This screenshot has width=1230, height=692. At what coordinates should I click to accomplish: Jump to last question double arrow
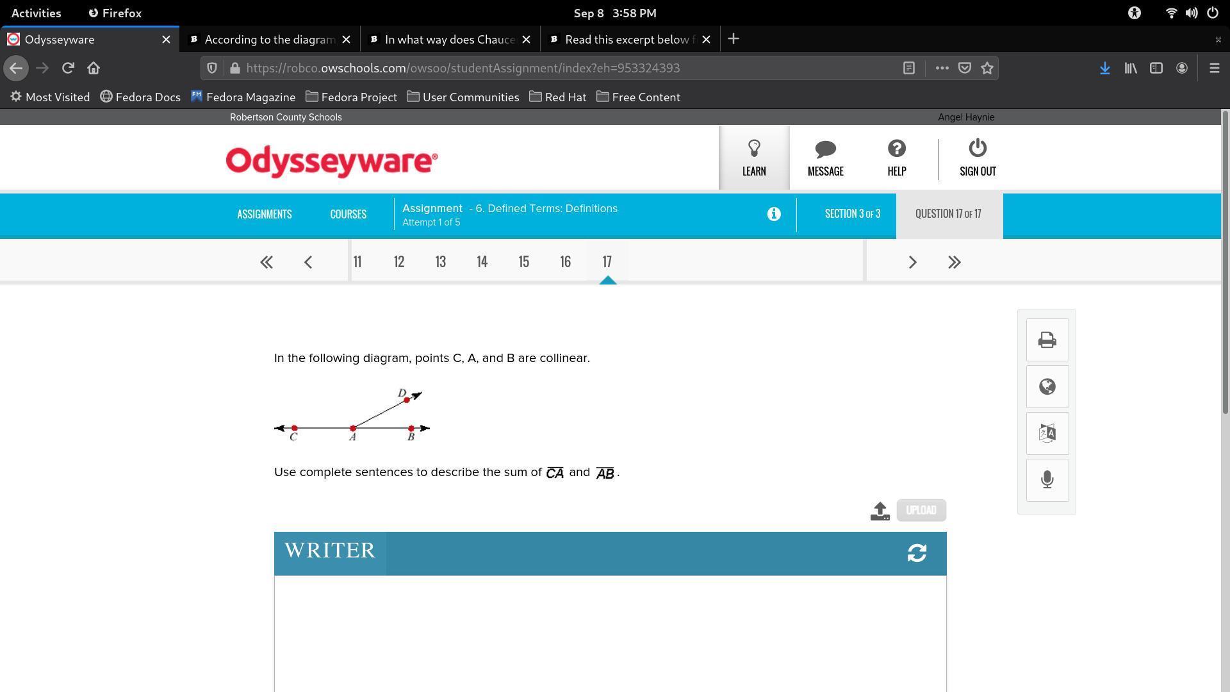(954, 262)
